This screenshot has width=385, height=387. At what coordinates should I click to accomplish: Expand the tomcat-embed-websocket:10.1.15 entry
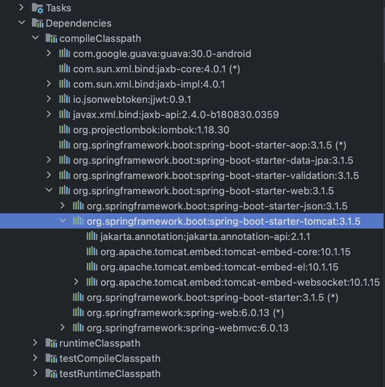pyautogui.click(x=76, y=281)
